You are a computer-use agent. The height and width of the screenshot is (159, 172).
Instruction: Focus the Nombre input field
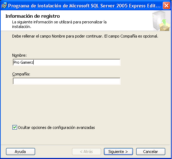tap(67, 62)
